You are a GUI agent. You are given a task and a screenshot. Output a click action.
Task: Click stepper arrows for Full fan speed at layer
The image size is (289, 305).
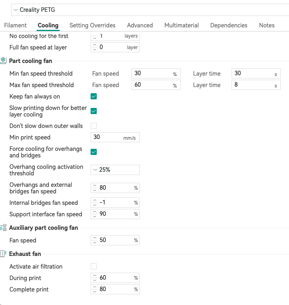coord(95,47)
